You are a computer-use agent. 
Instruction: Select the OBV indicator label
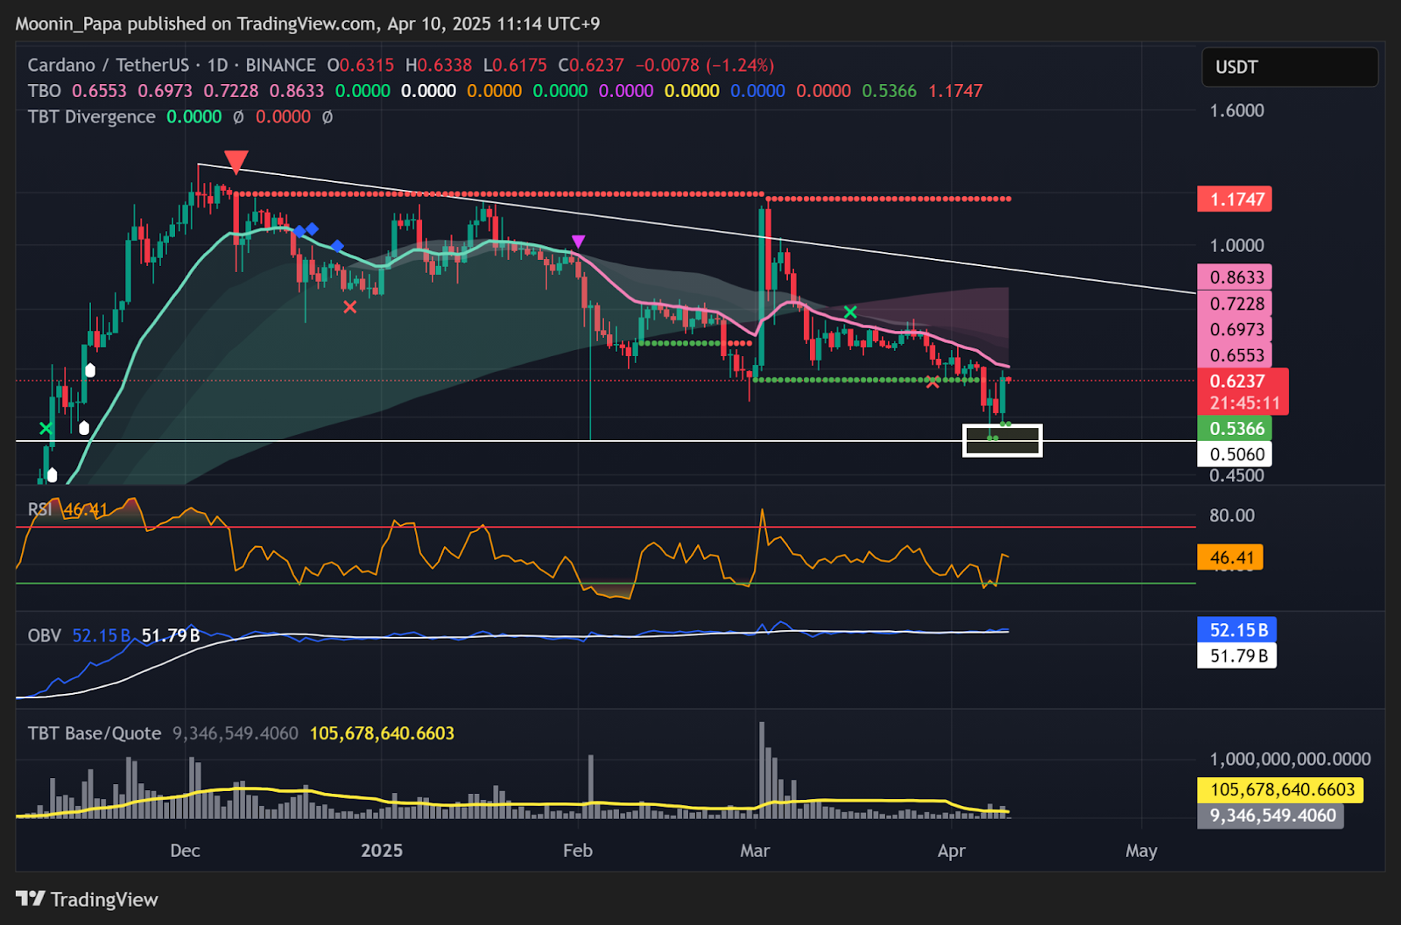(45, 635)
